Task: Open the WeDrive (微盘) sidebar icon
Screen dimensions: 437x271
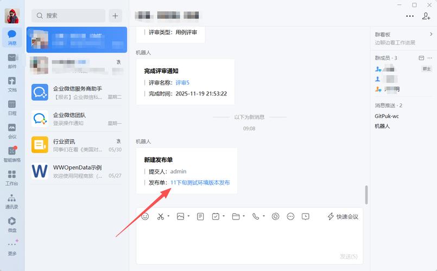Action: tap(12, 224)
